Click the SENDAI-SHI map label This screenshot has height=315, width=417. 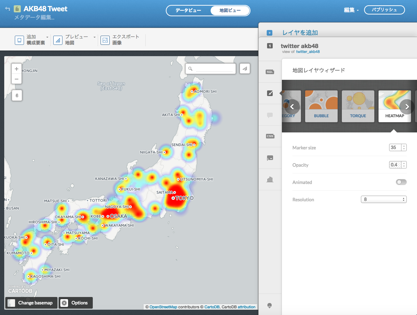point(182,145)
